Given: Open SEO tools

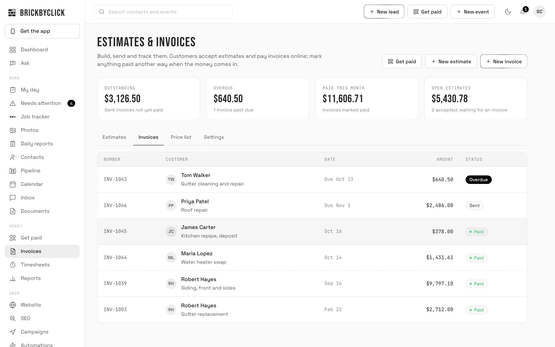Looking at the screenshot, I should click(42, 319).
